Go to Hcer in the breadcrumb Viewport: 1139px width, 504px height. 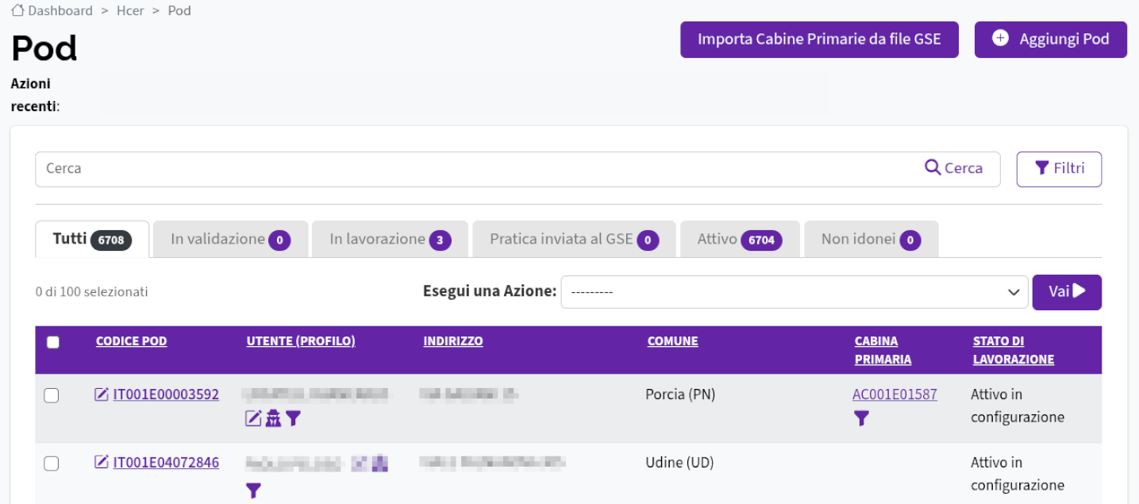point(130,11)
